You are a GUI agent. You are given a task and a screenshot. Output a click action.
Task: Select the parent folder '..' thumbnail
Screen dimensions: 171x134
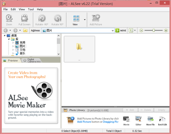80,49
